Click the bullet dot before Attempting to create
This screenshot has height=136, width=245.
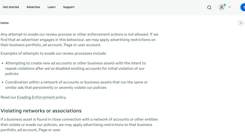tap(2, 63)
